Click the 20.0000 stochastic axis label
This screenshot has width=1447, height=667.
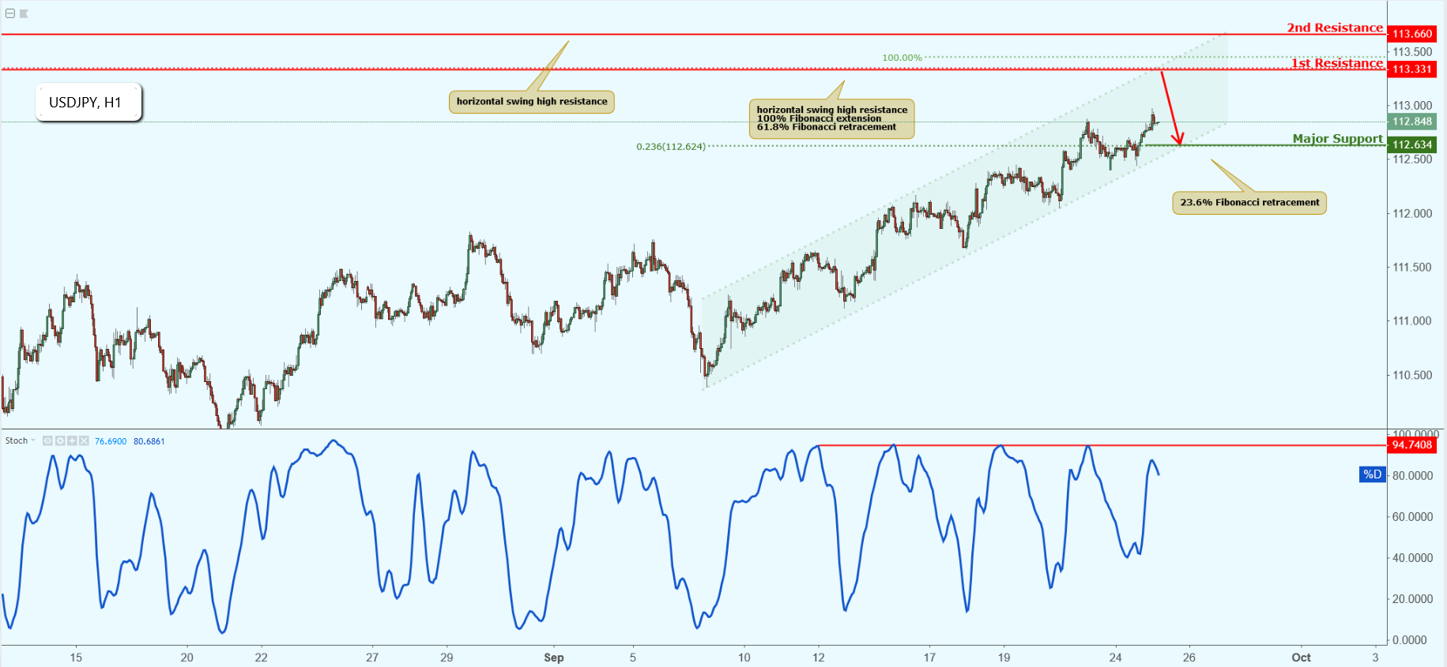click(x=1412, y=599)
